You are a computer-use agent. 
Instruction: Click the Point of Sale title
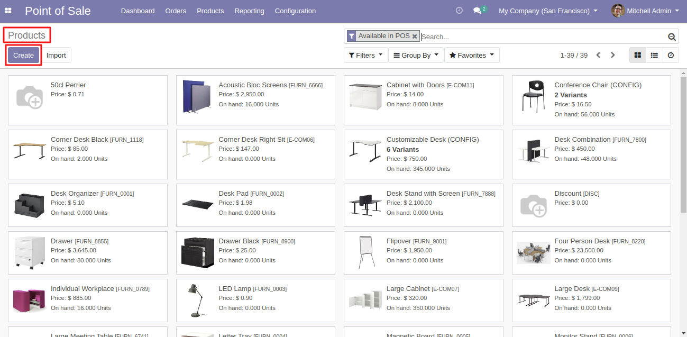58,11
